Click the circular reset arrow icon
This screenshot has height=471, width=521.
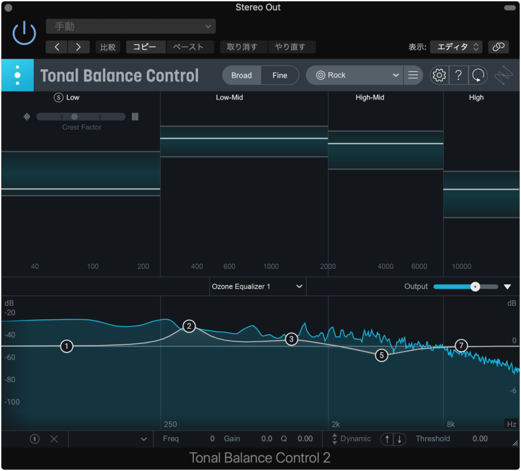[x=478, y=75]
